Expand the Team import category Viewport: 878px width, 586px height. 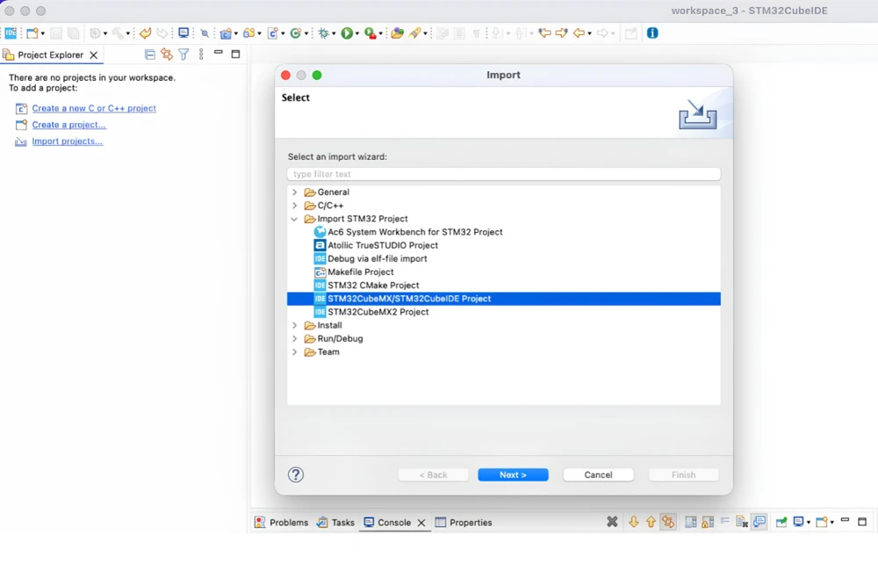coord(294,352)
